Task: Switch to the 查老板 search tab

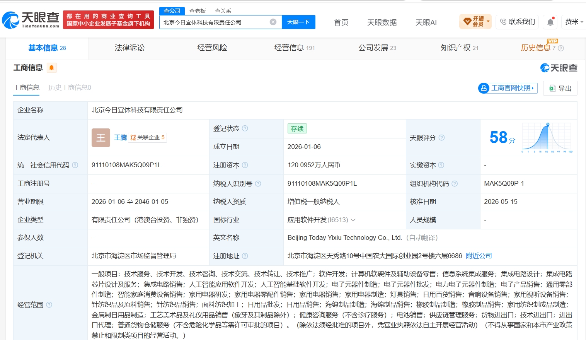Action: click(198, 11)
